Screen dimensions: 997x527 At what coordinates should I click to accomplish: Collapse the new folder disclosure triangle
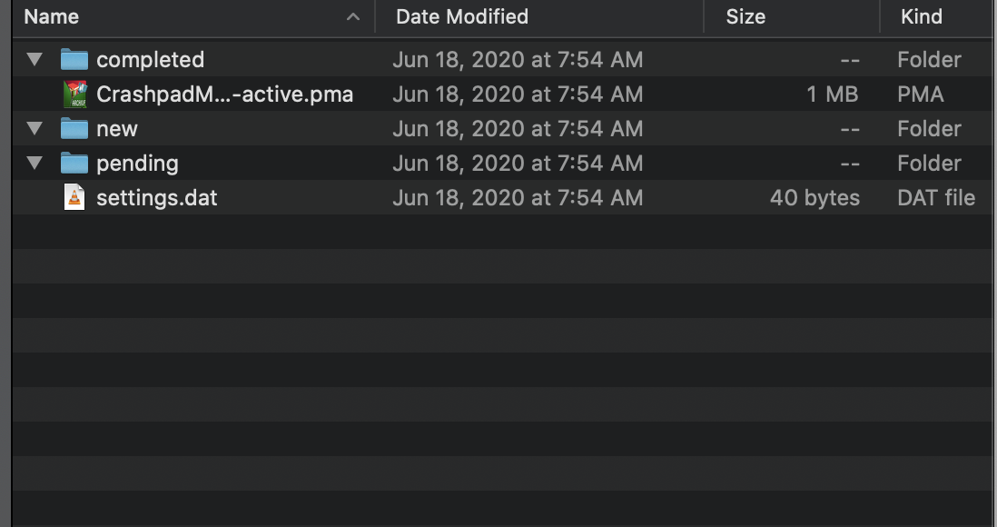point(35,128)
